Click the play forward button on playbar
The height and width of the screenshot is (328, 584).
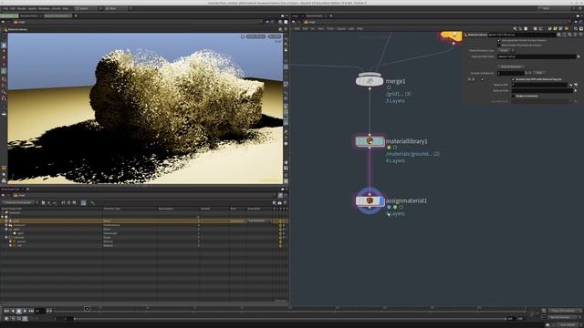[x=25, y=311]
